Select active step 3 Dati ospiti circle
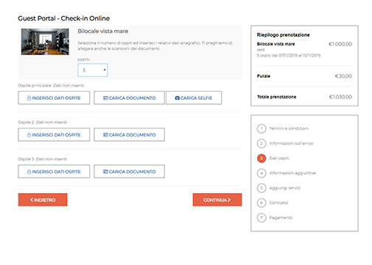The height and width of the screenshot is (265, 372). click(x=262, y=159)
